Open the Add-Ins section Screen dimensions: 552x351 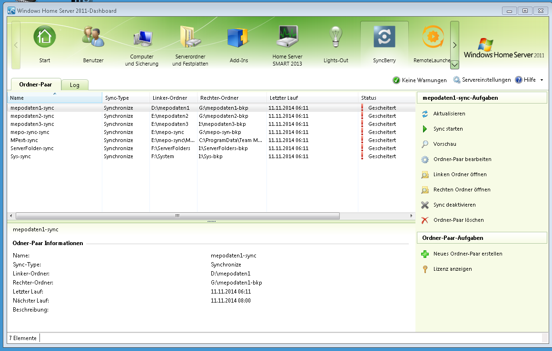(238, 38)
